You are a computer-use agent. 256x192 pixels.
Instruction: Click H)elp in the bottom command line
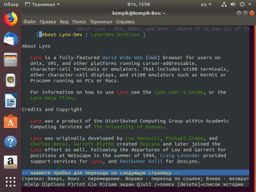click(x=32, y=184)
